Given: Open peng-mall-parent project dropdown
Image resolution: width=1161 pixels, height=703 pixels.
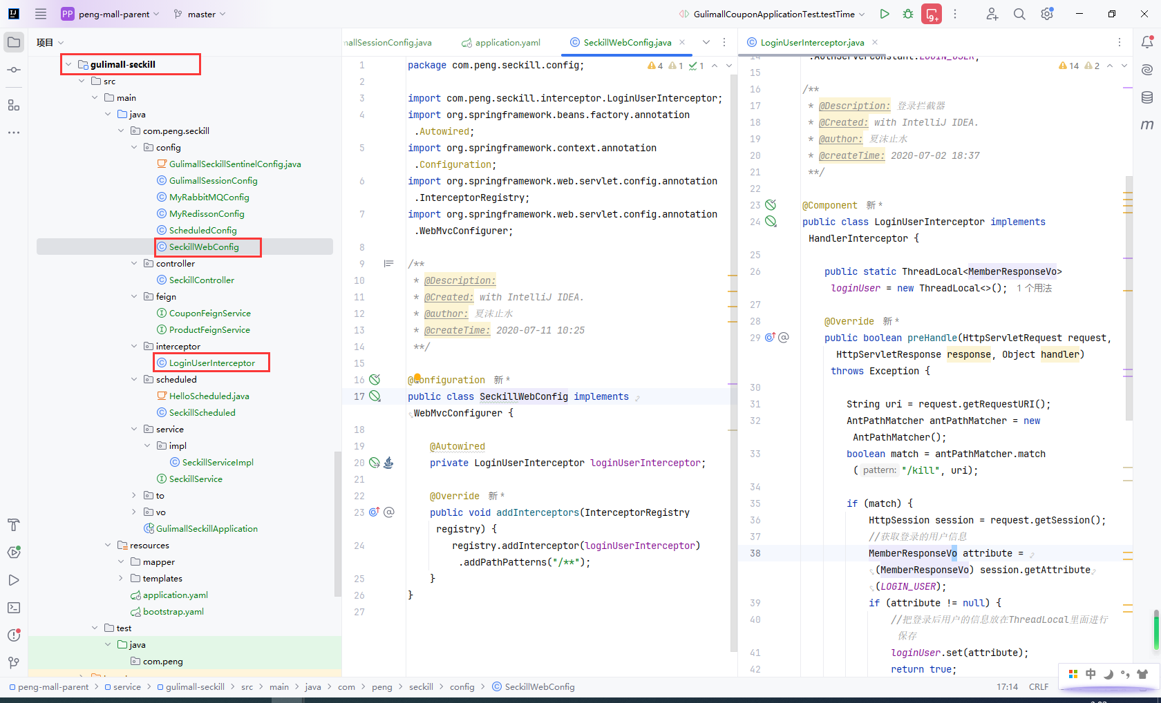Looking at the screenshot, I should 111,14.
